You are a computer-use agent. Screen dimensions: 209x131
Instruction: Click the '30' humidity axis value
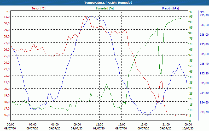[191, 88]
